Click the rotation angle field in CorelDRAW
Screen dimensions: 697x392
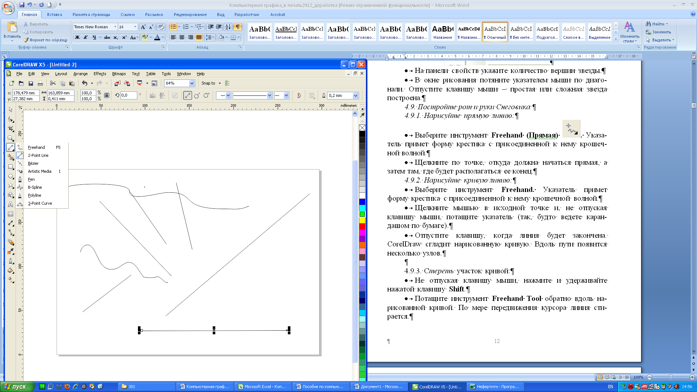click(x=129, y=95)
